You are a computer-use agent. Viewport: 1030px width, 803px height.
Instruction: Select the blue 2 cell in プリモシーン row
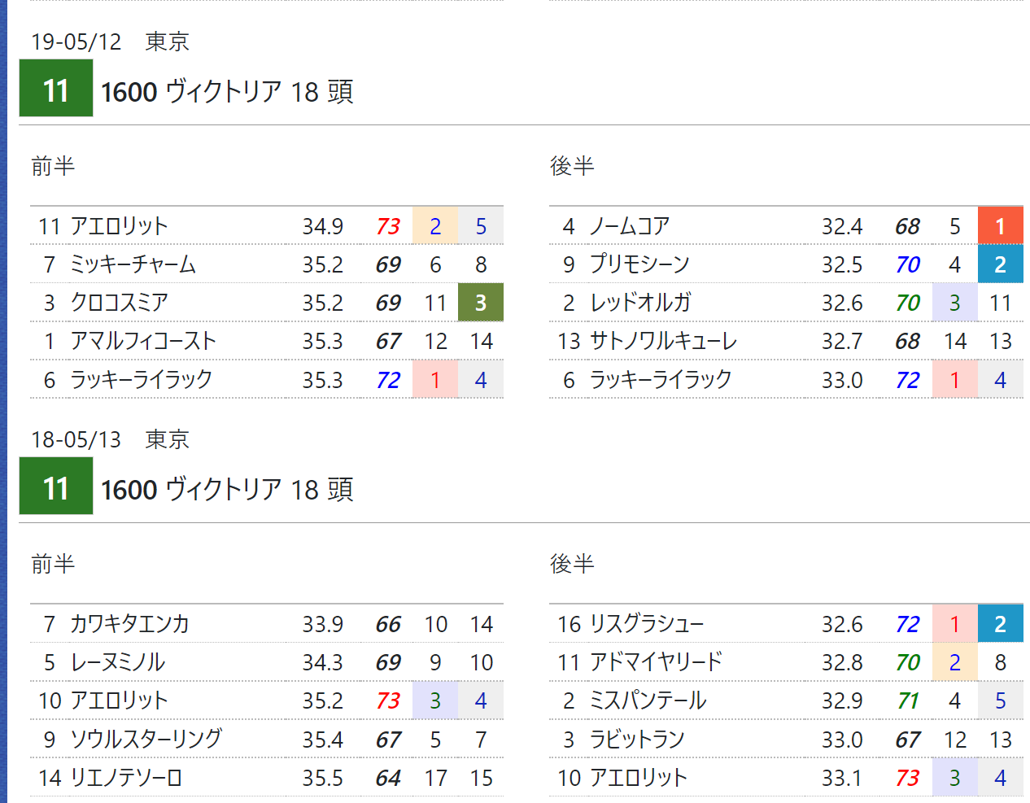pyautogui.click(x=1000, y=264)
